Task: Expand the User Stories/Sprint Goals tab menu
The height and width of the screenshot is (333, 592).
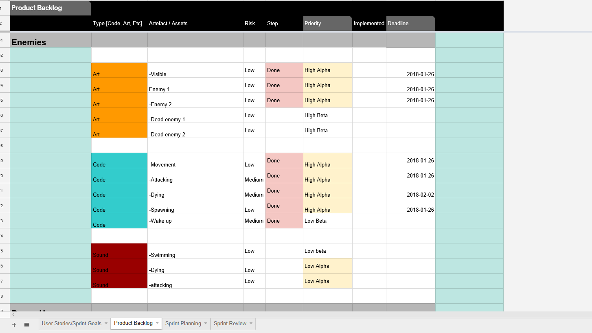Action: pyautogui.click(x=106, y=324)
